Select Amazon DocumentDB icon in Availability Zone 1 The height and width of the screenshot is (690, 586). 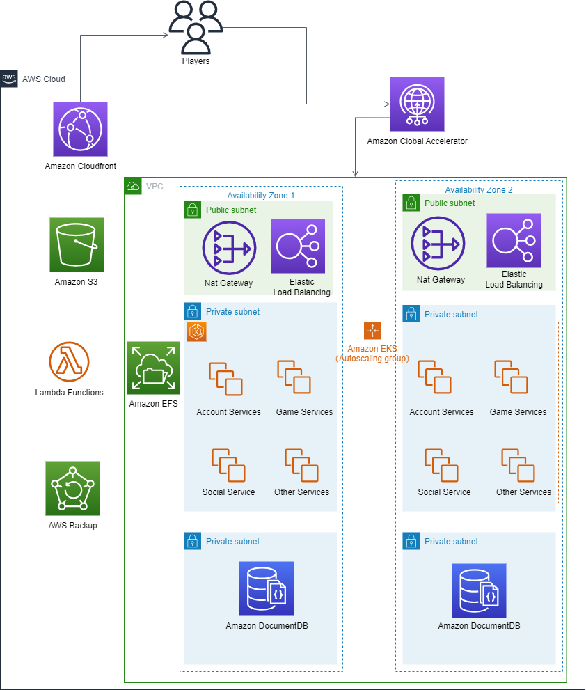267,589
